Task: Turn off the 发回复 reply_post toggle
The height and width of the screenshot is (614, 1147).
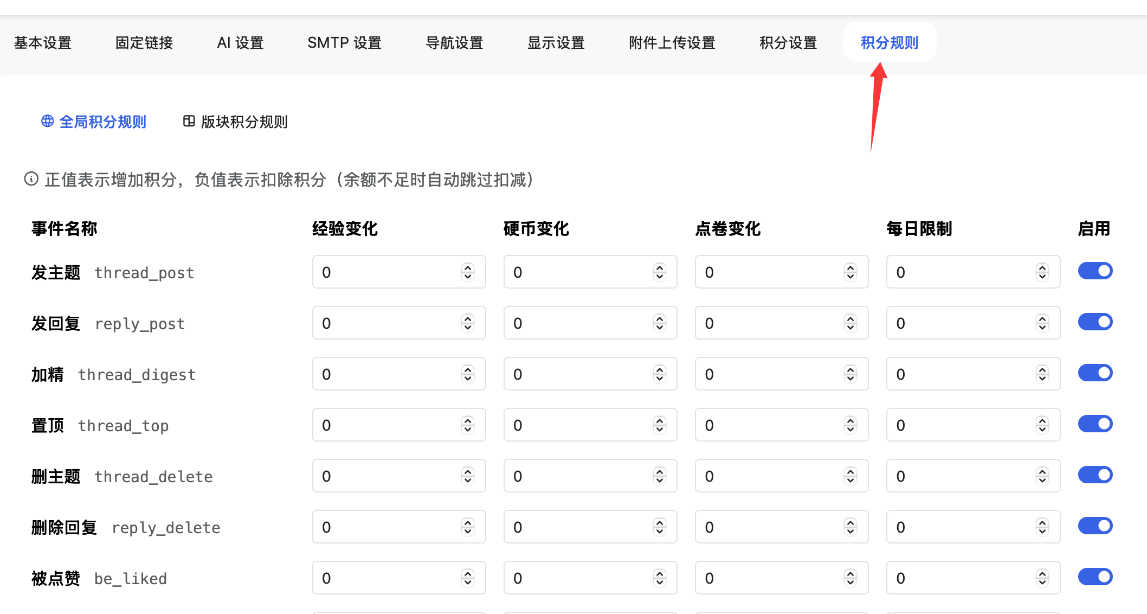Action: (1095, 322)
